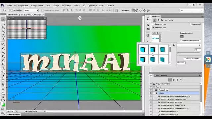212x119 pixels.
Task: Select the Horizontal Type tool
Action: (x=3, y=81)
